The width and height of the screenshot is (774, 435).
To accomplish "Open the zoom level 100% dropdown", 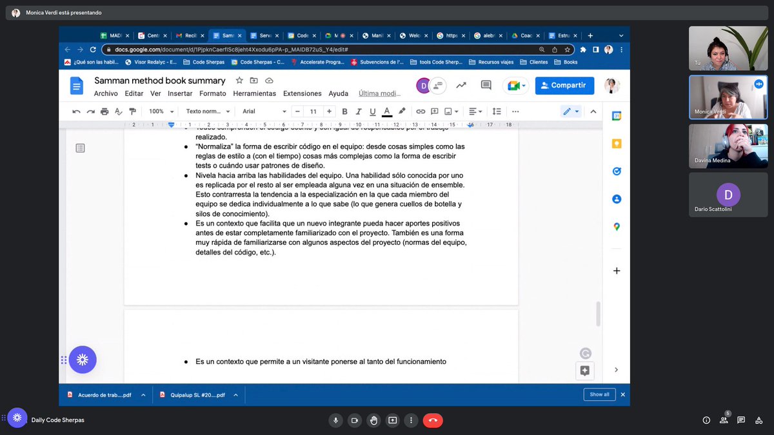I will point(160,111).
